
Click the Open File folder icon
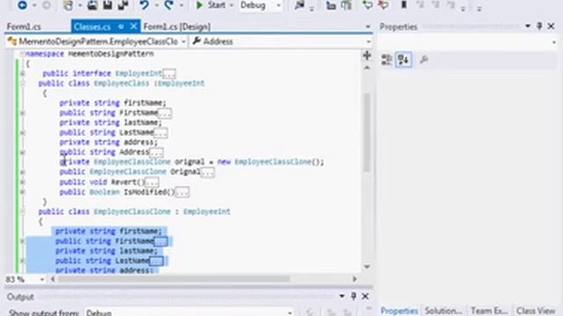click(92, 5)
